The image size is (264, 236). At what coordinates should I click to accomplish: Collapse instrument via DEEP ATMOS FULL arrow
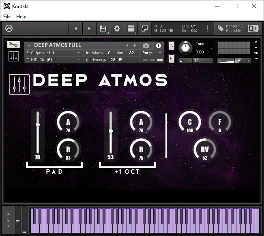(x=29, y=45)
